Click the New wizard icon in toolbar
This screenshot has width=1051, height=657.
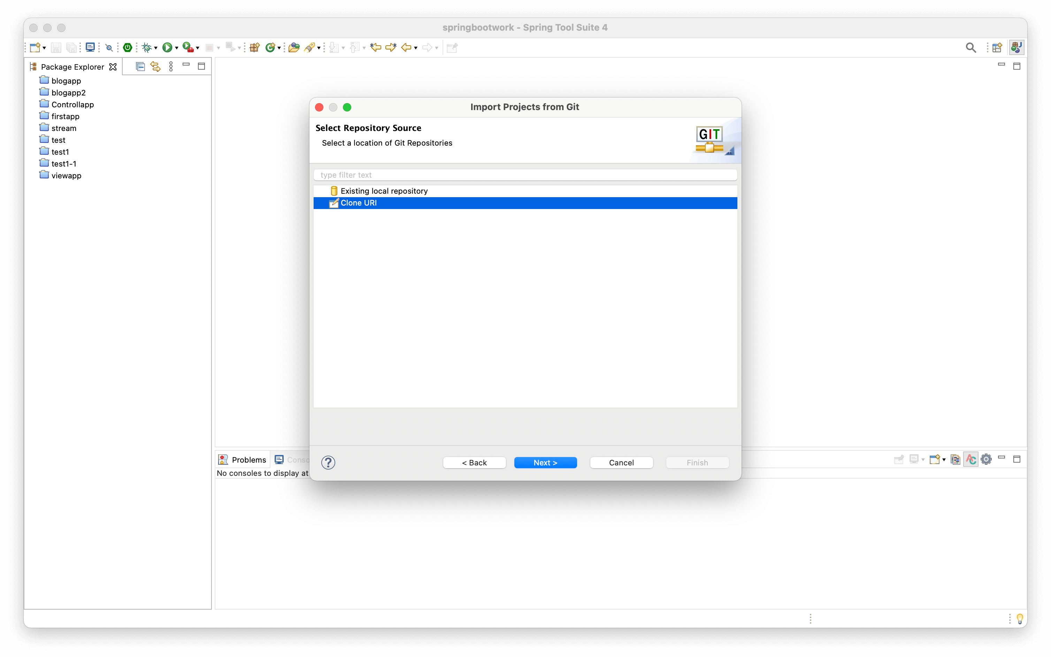coord(35,47)
